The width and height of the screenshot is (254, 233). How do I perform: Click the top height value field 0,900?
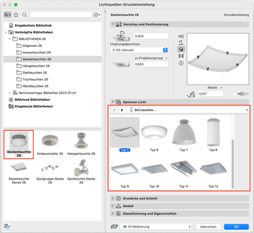point(151,36)
